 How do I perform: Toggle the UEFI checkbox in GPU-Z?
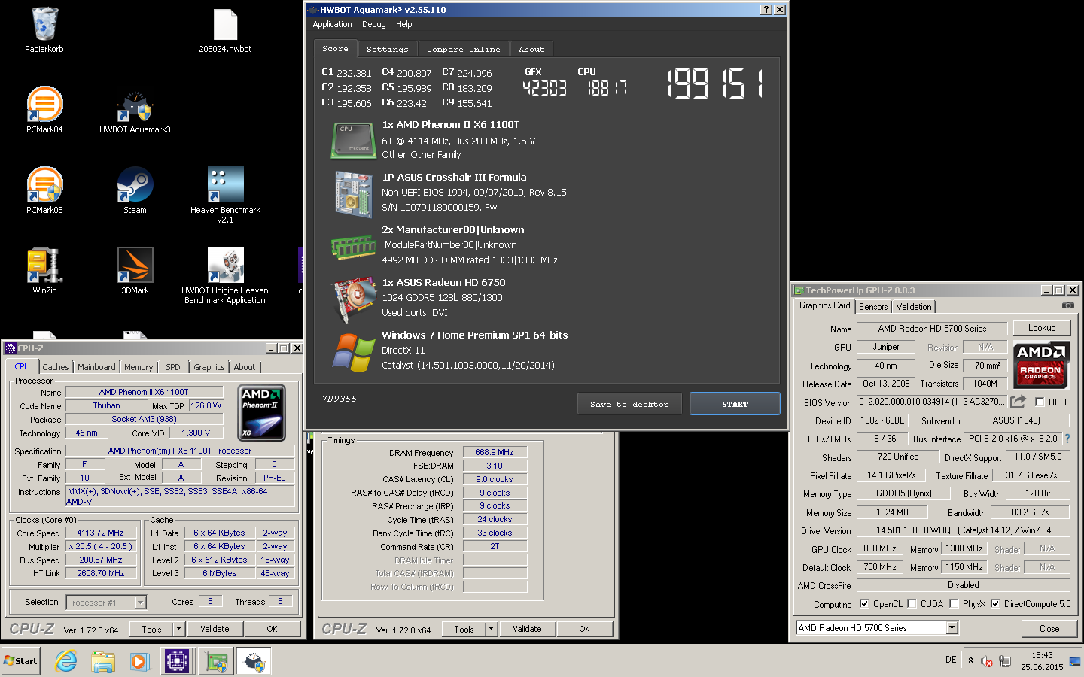[1040, 402]
